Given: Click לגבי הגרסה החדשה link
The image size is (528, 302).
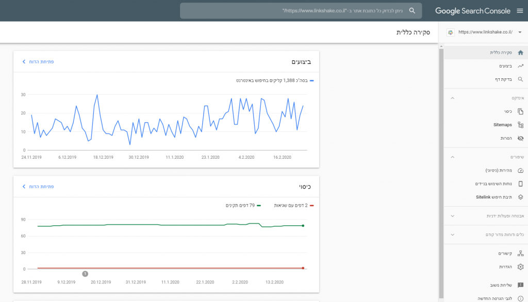Looking at the screenshot, I should [486, 298].
